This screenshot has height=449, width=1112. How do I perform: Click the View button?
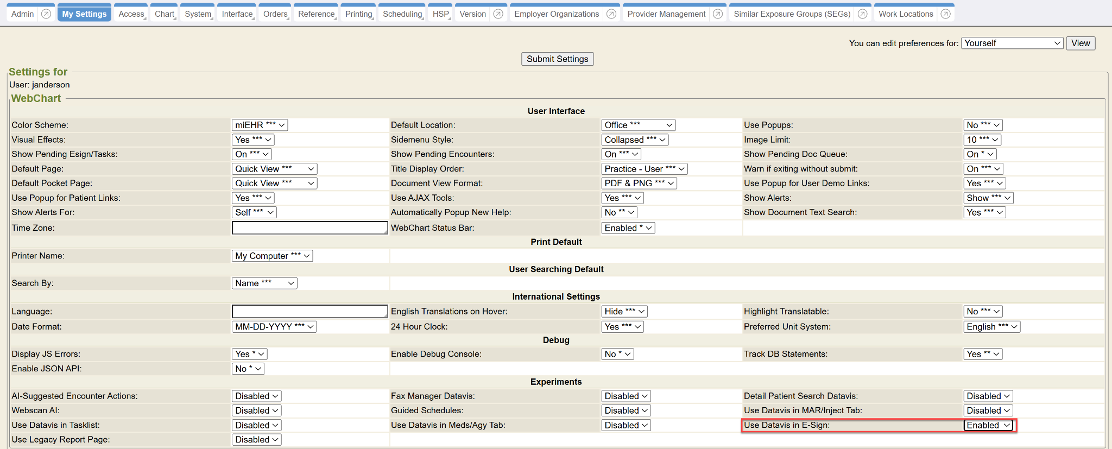[x=1080, y=43]
